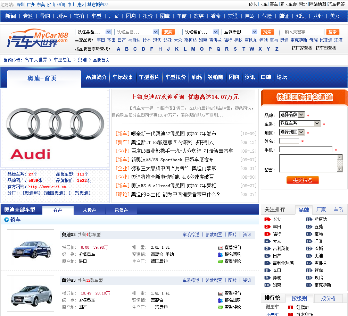Open 车型总汇 in the breadcrumb
This screenshot has width=348, height=316.
coord(63,60)
